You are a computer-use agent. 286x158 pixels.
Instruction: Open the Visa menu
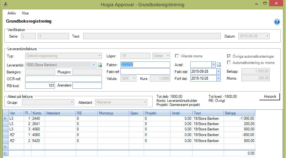click(25, 13)
